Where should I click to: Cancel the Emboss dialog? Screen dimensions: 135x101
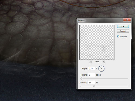tap(123, 31)
